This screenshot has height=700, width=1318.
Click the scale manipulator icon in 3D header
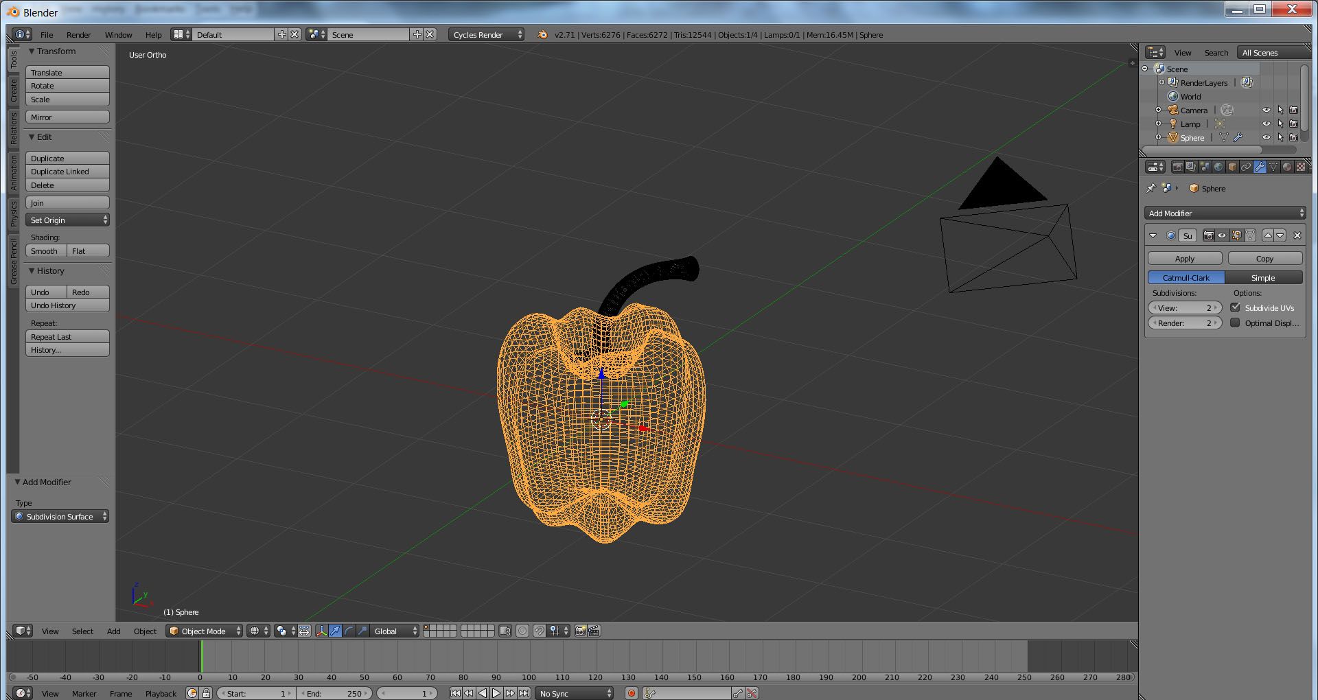pyautogui.click(x=362, y=631)
